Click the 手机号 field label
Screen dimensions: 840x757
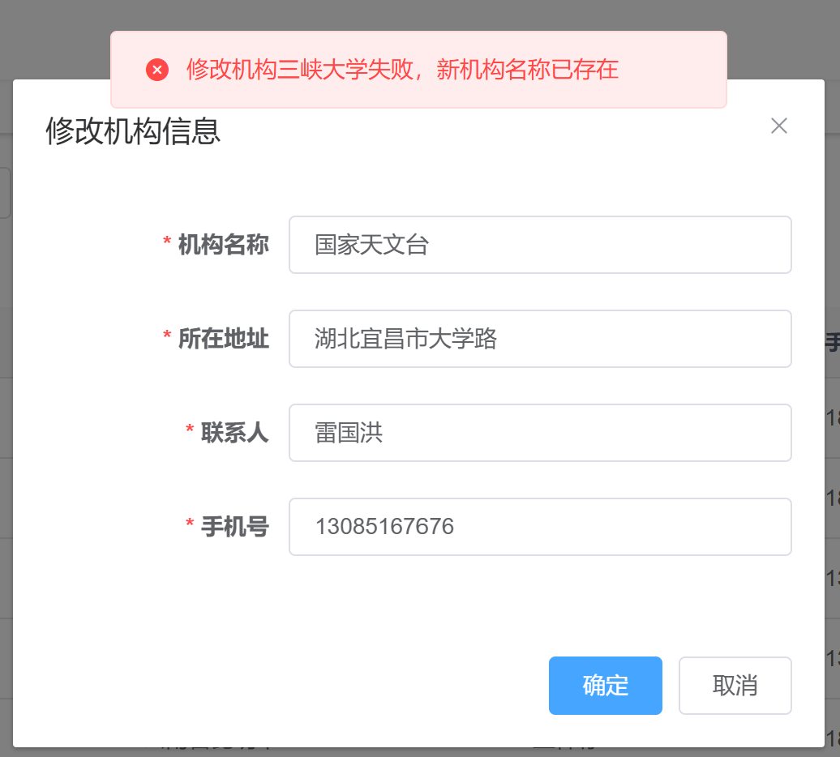(234, 527)
